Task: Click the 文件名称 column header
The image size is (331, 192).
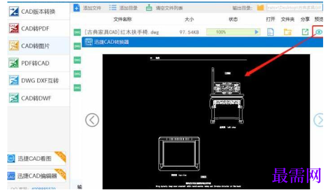Action: (x=123, y=20)
